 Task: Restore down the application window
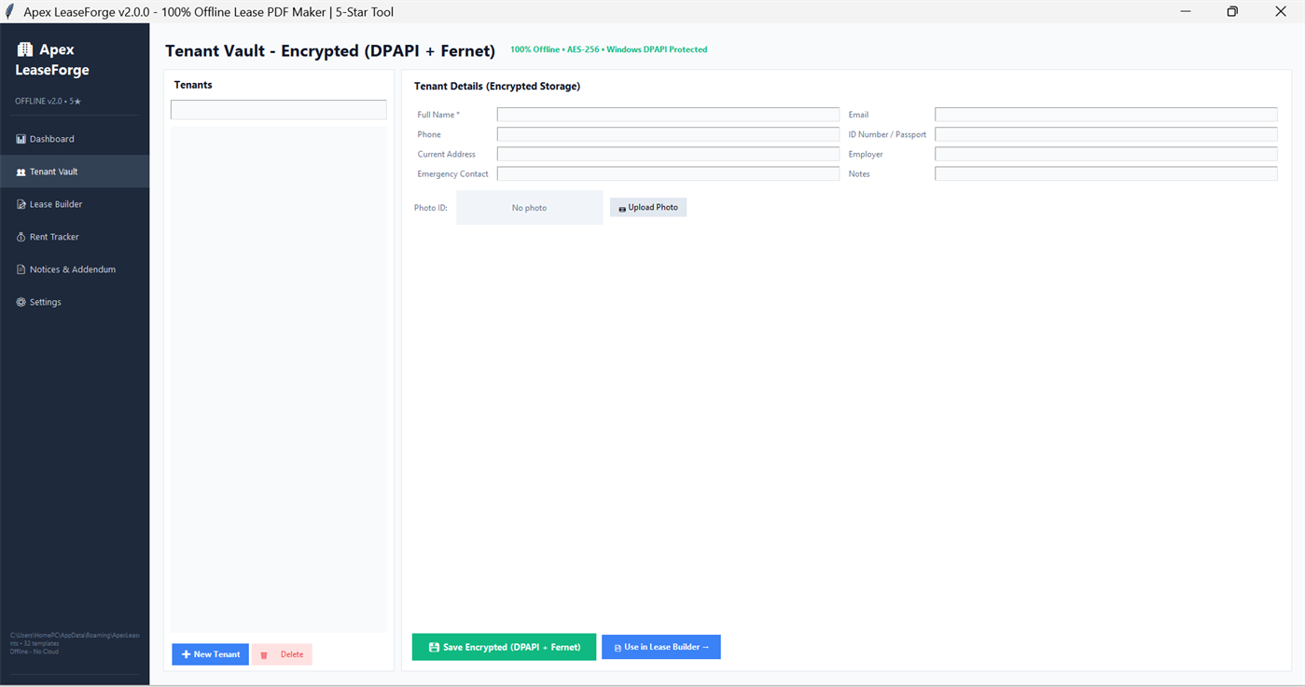coord(1232,12)
